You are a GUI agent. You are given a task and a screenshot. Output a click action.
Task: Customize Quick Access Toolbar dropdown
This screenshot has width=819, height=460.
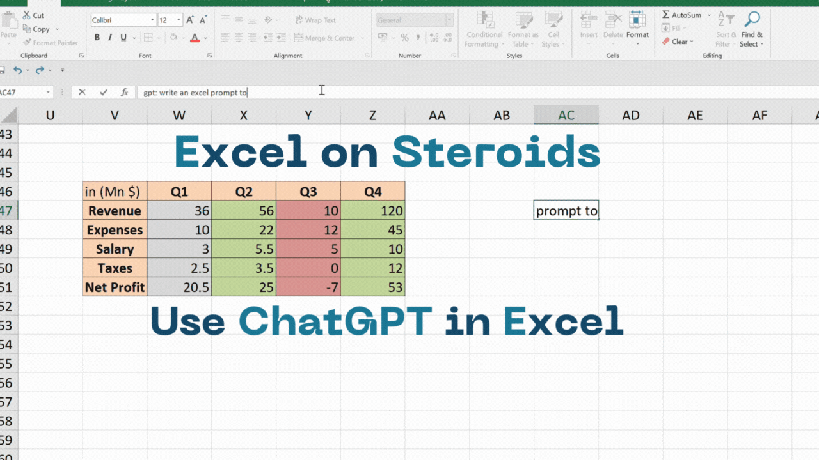(62, 70)
